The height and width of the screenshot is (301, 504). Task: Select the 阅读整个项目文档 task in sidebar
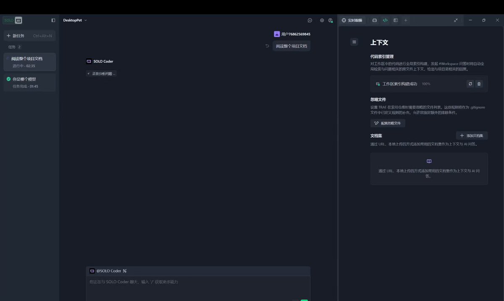point(29,62)
